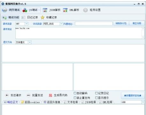This screenshot has width=146, height=115.
Task: Expand the GBK encoding dropdown
Action: click(x=143, y=102)
